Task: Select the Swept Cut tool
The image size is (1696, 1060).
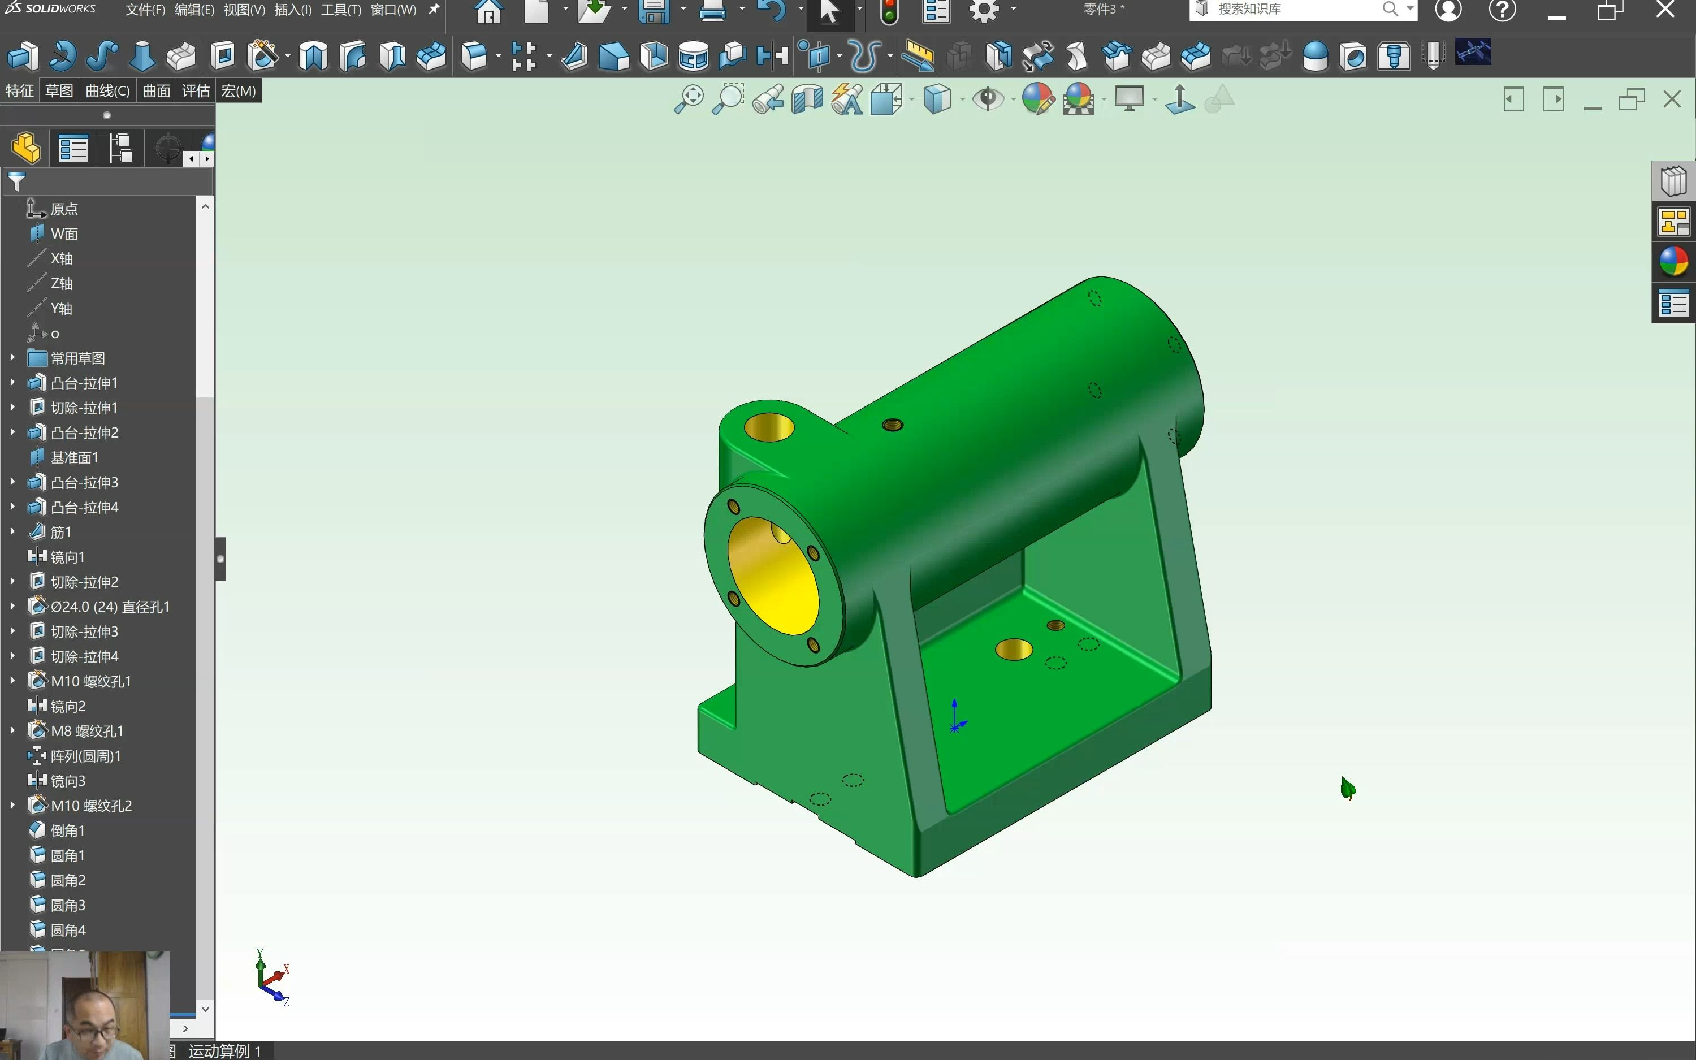Action: click(x=353, y=56)
